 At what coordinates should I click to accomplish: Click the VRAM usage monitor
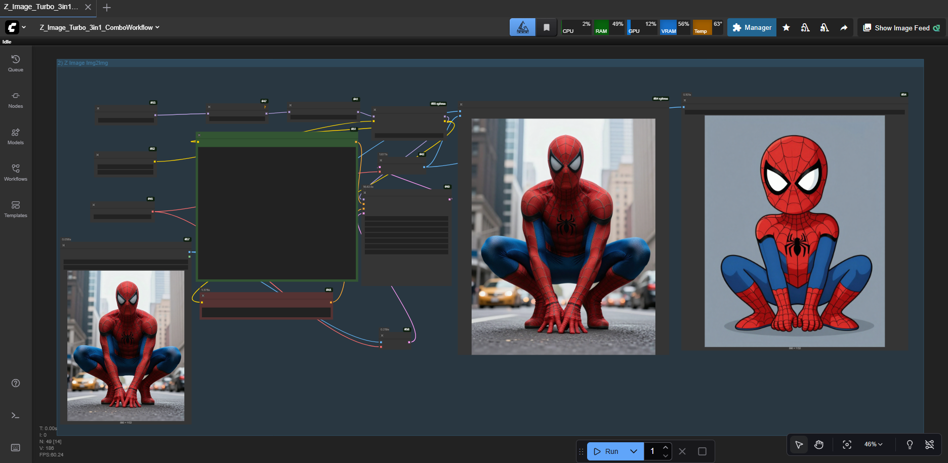click(675, 27)
